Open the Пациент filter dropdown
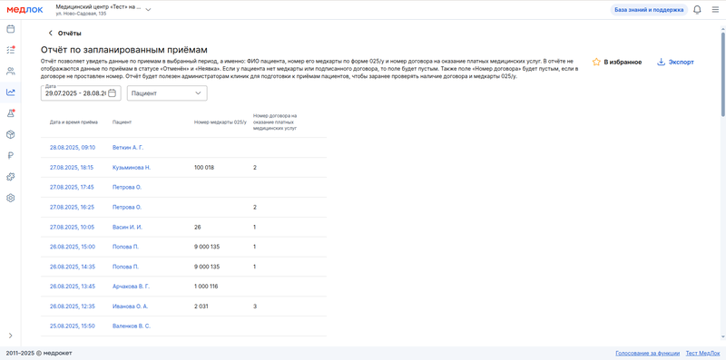The width and height of the screenshot is (726, 360). pos(167,93)
